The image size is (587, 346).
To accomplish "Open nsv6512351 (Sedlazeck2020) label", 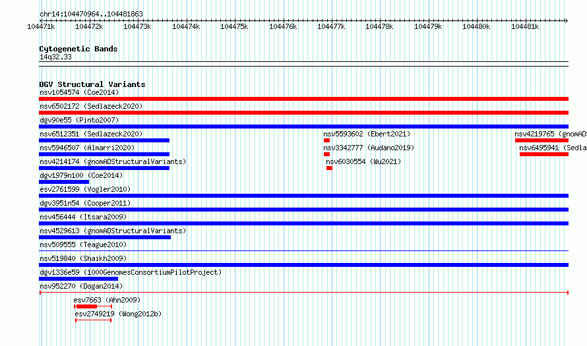I will pos(91,134).
